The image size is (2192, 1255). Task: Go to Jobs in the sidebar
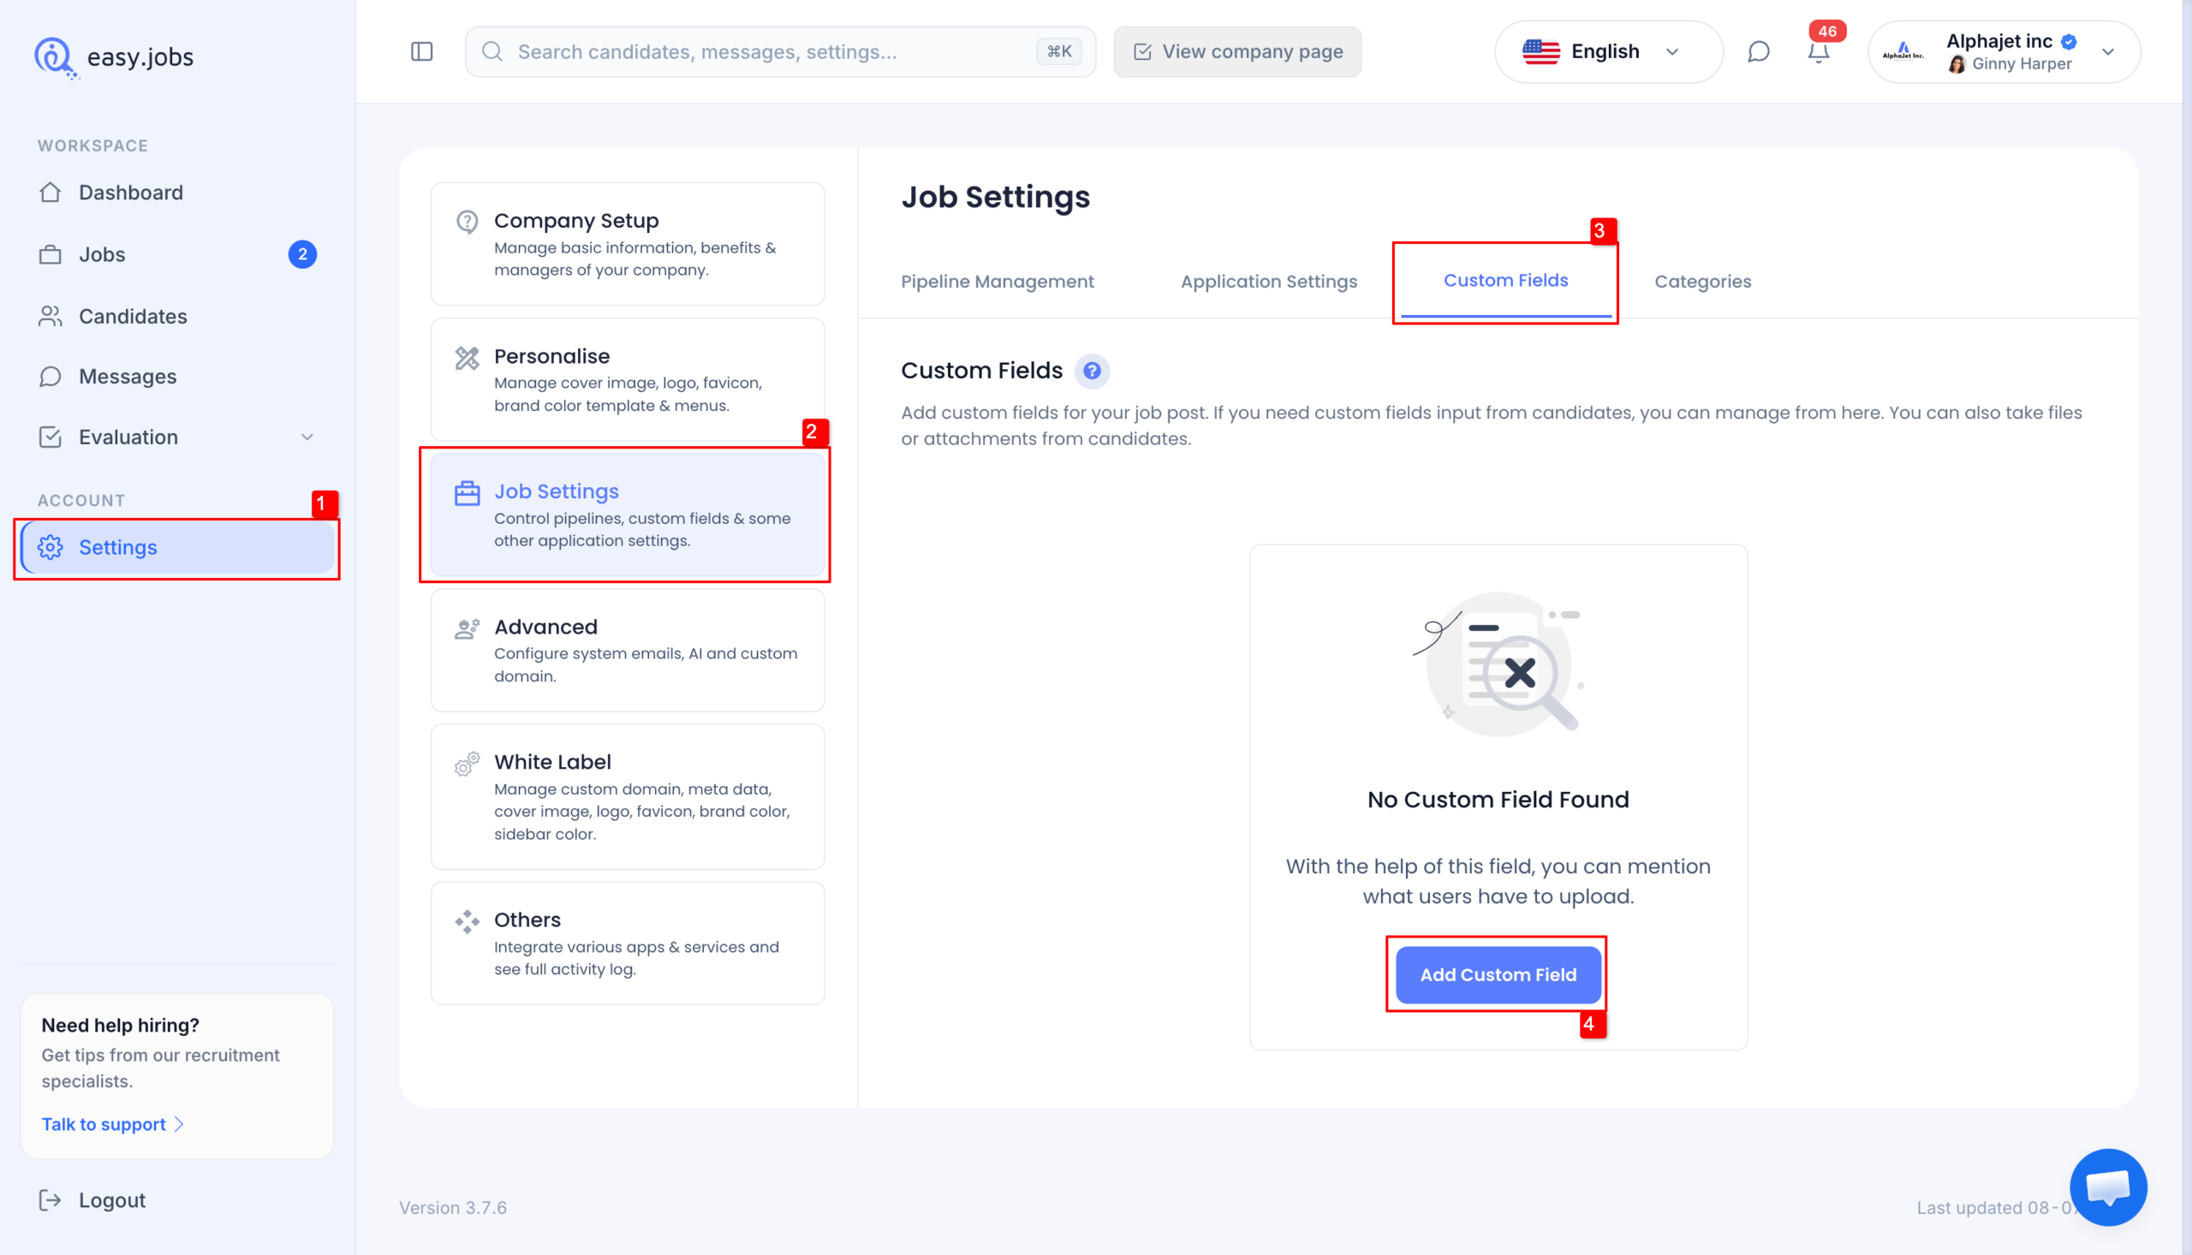click(x=176, y=254)
